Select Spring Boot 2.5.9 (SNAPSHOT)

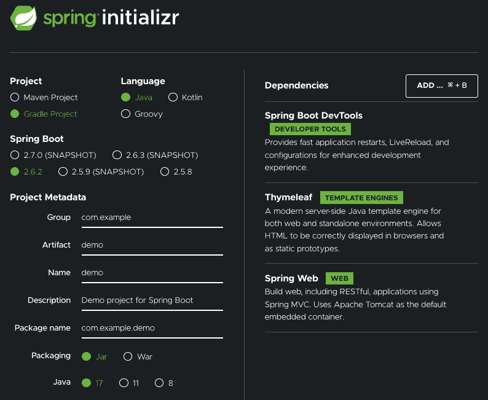coord(63,171)
